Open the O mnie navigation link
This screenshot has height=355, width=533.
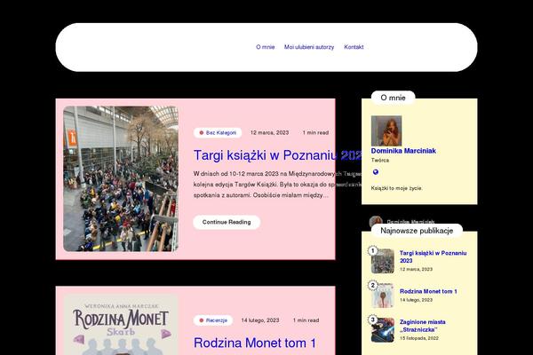point(265,47)
